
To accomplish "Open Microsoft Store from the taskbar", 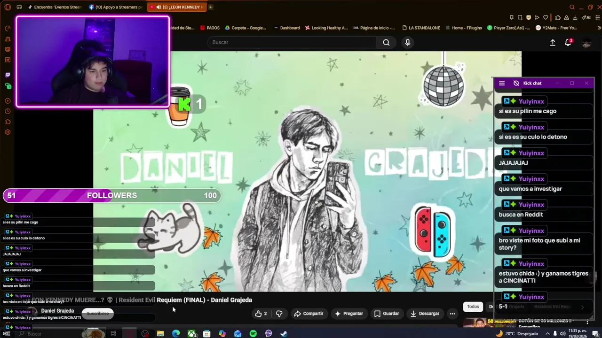I will point(206,334).
